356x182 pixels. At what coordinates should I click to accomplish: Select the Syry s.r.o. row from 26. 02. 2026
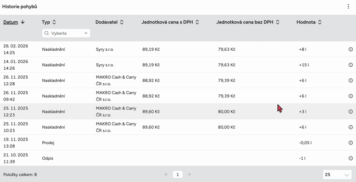[x=105, y=49]
